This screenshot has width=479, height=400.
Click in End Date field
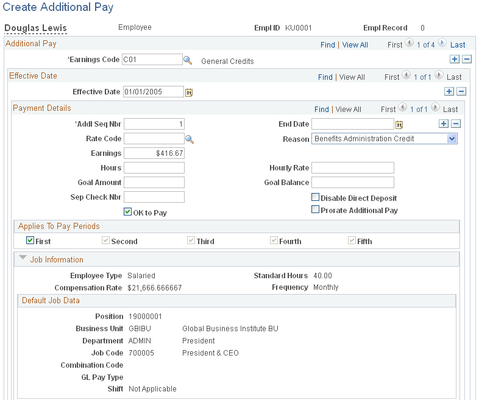click(x=353, y=124)
